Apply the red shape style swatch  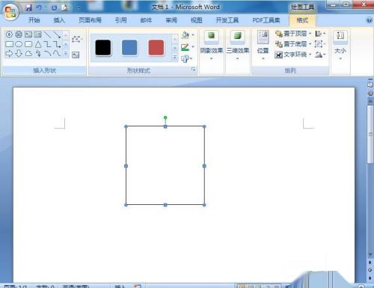pyautogui.click(x=156, y=47)
